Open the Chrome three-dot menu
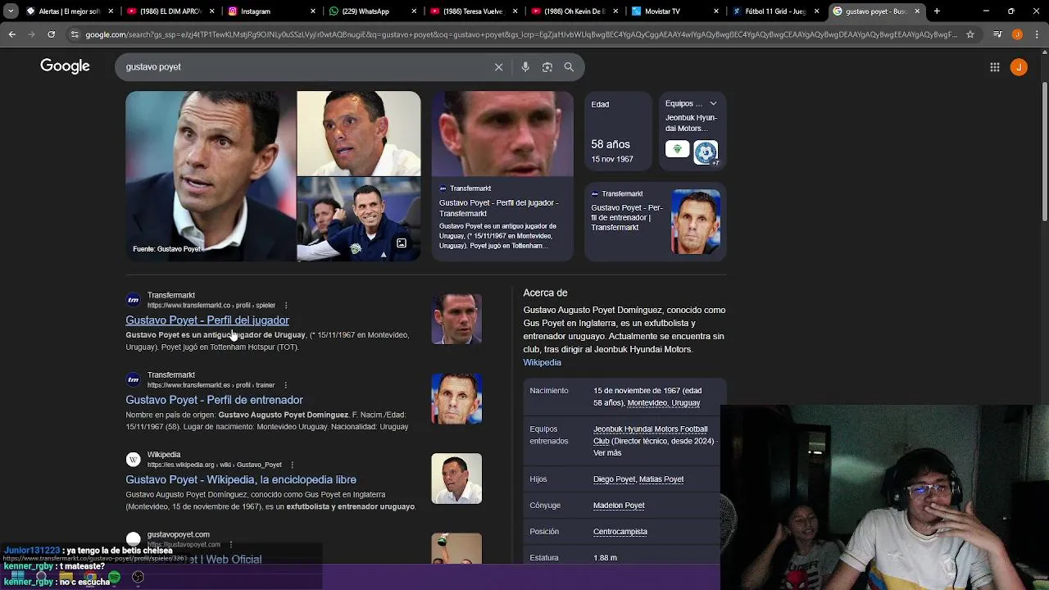This screenshot has height=590, width=1049. click(1037, 34)
